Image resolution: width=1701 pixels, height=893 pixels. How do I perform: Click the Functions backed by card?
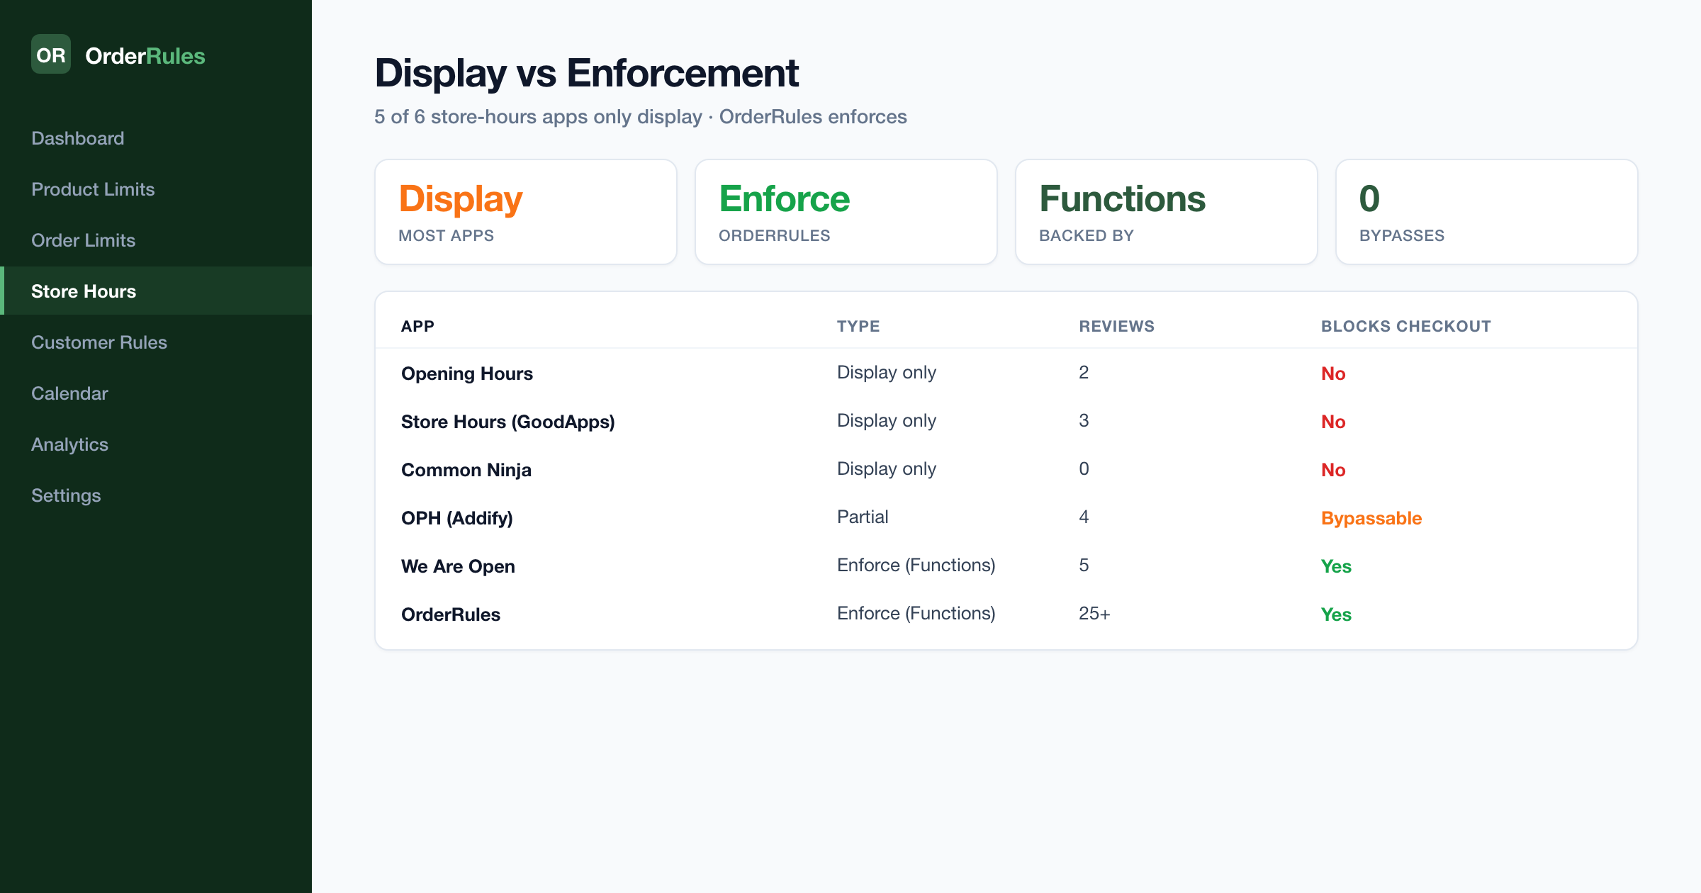[1167, 212]
